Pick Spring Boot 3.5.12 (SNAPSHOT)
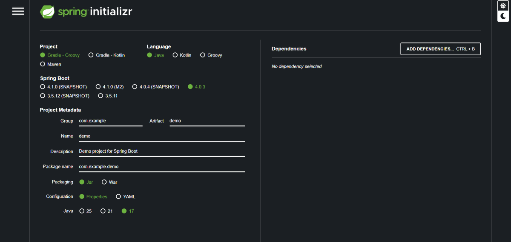The width and height of the screenshot is (511, 242). point(65,96)
